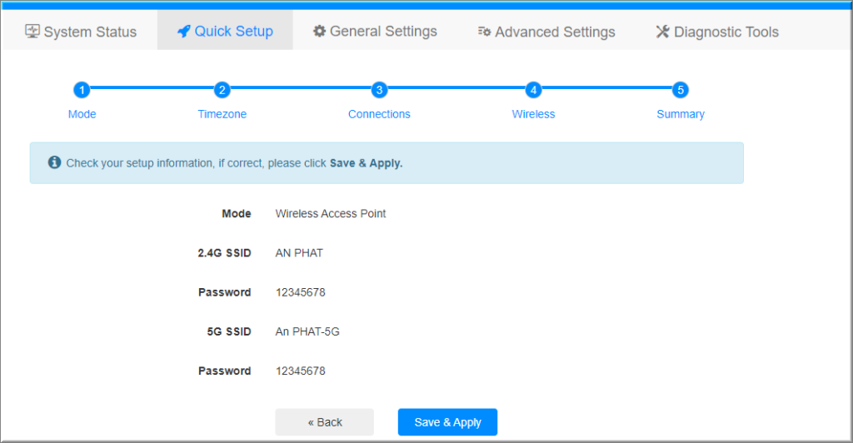Switch to the Advanced Settings tab
The width and height of the screenshot is (853, 443).
point(546,32)
